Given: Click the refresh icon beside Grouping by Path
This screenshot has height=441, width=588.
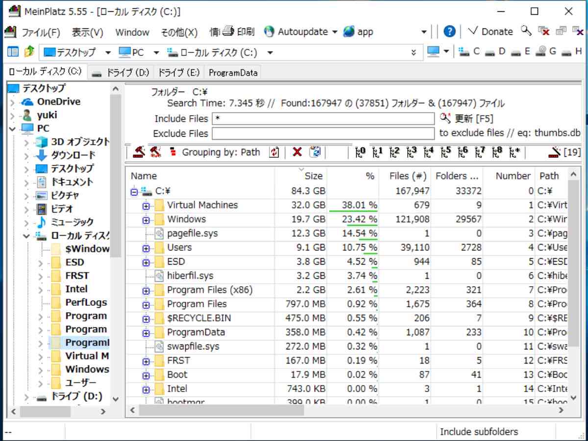Looking at the screenshot, I should pos(274,152).
